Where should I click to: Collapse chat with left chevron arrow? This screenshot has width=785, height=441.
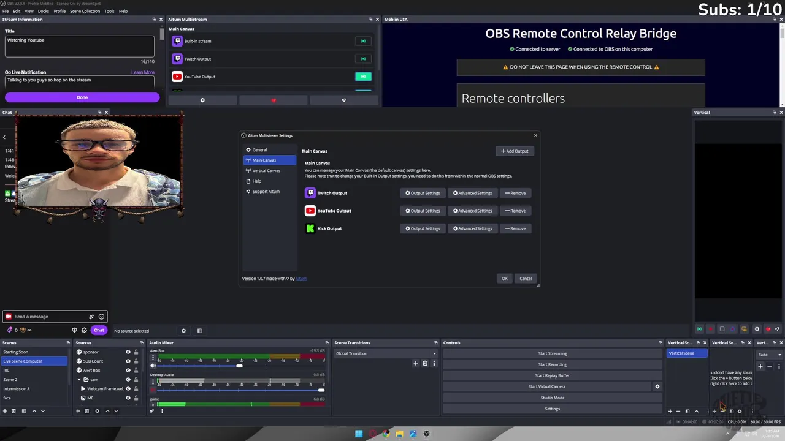(x=4, y=138)
